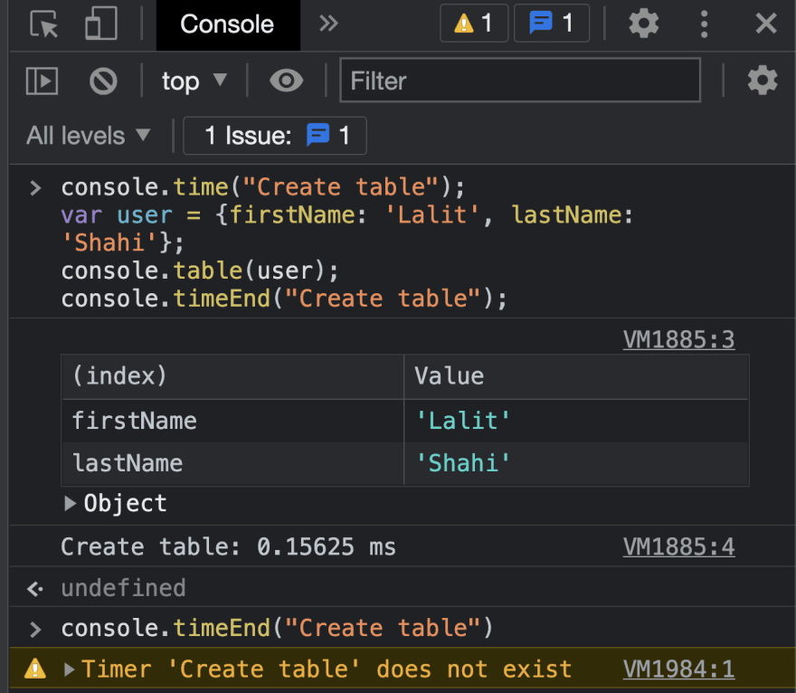Open the warnings count badge
The height and width of the screenshot is (693, 796).
coord(474,23)
